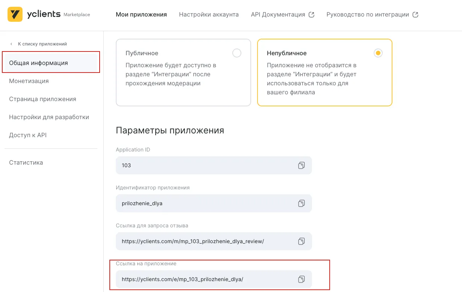
Task: Click external-link icon beside Руководство по интеграции
Action: click(x=415, y=15)
